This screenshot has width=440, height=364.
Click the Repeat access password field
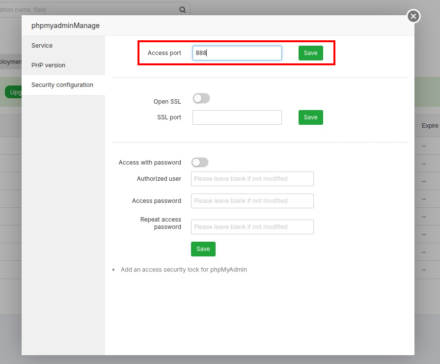point(252,227)
